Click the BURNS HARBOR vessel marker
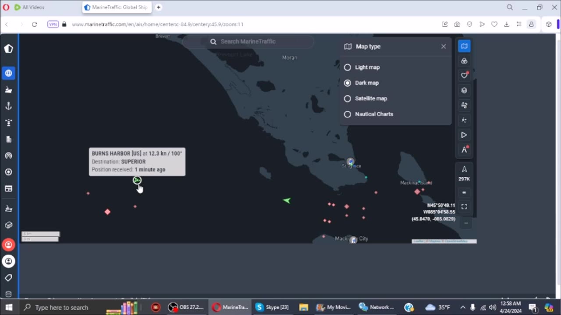Viewport: 561px width, 315px height. tap(137, 180)
